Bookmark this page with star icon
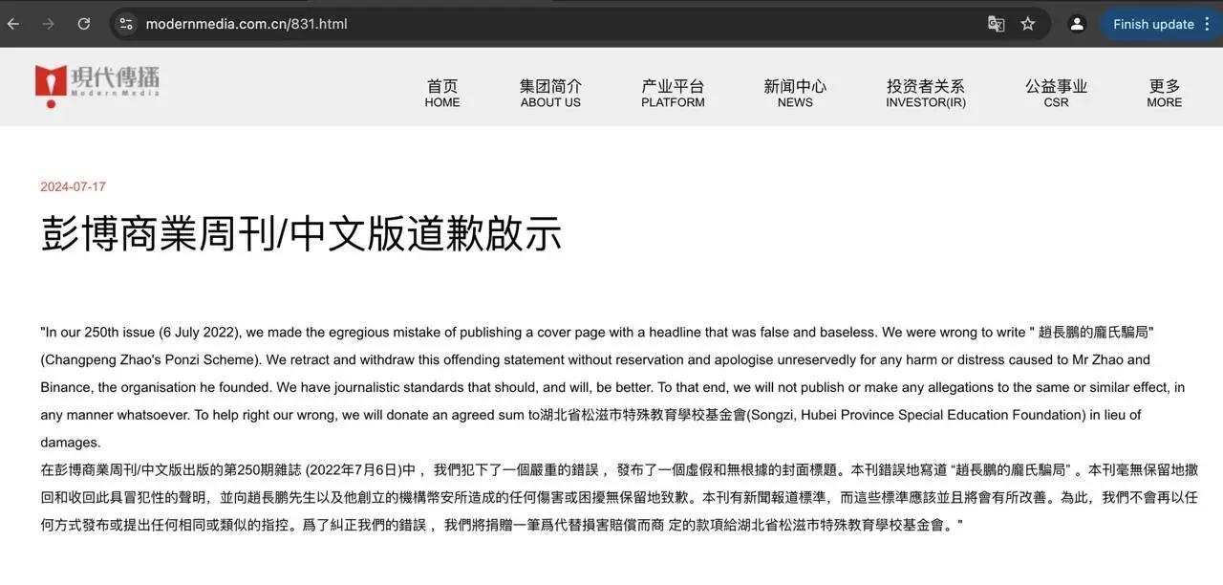 click(1028, 24)
